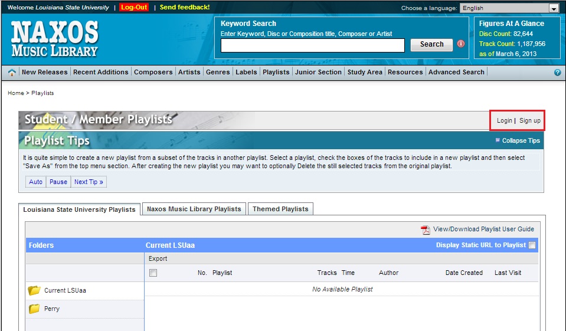Image resolution: width=566 pixels, height=331 pixels.
Task: Click the No. column header
Action: coord(202,273)
